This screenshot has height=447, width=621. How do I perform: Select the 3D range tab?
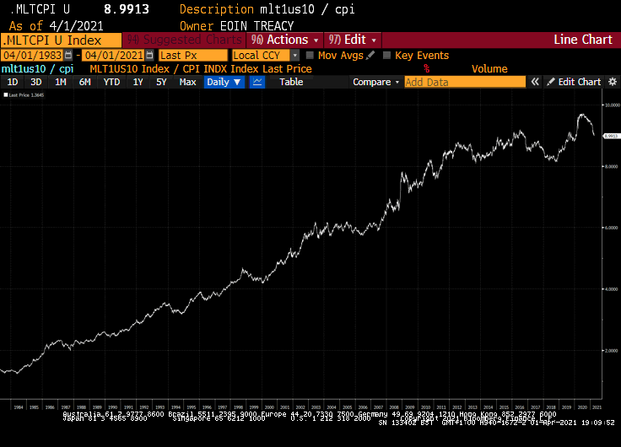[36, 82]
